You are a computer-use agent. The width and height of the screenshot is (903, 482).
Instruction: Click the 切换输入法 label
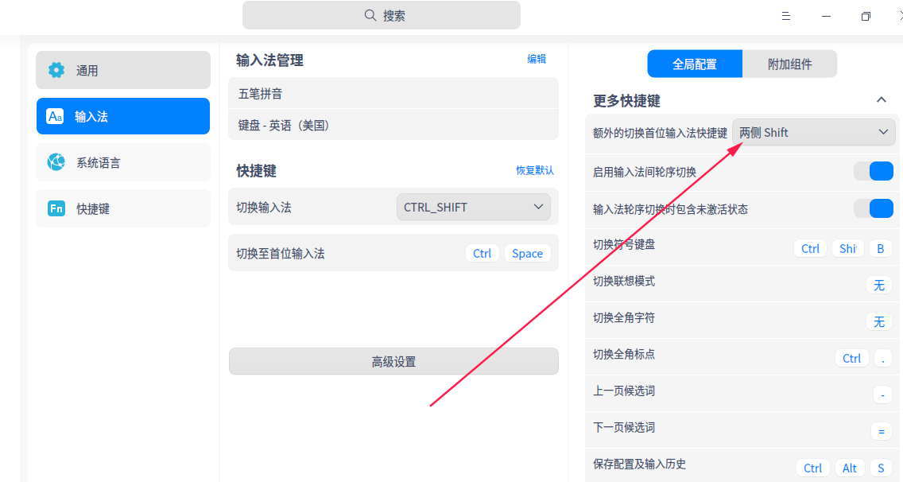[264, 207]
